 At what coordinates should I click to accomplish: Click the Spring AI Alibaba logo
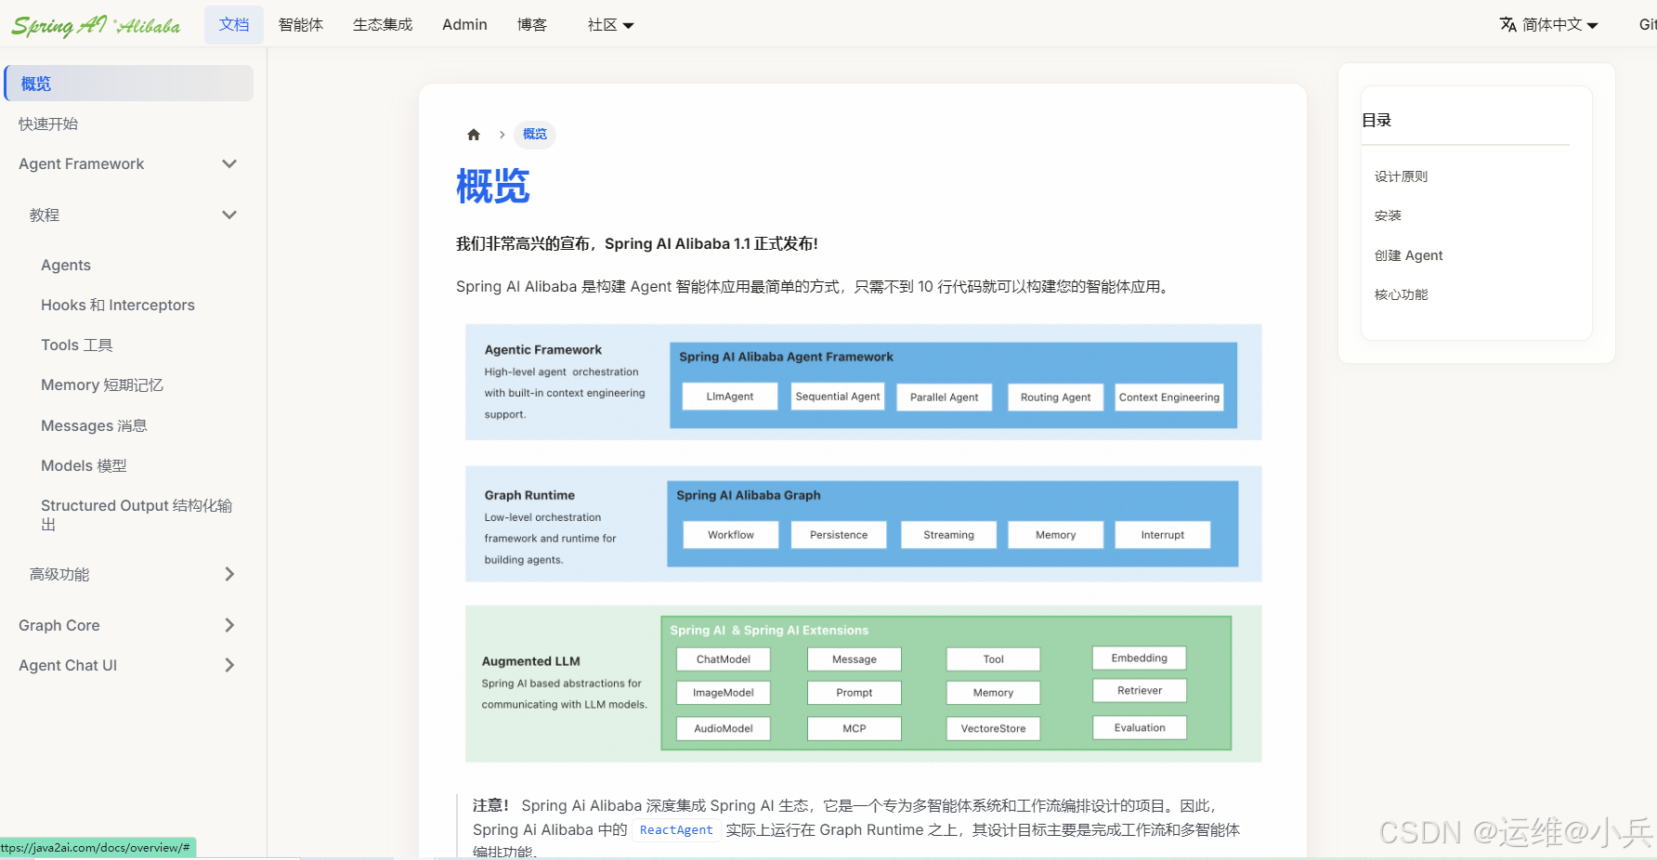tap(96, 25)
